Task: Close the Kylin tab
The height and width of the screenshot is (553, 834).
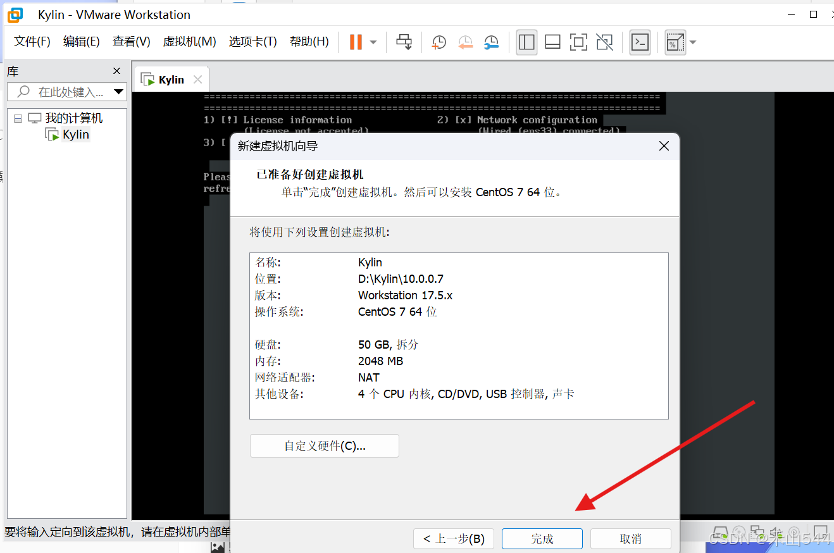Action: tap(197, 80)
